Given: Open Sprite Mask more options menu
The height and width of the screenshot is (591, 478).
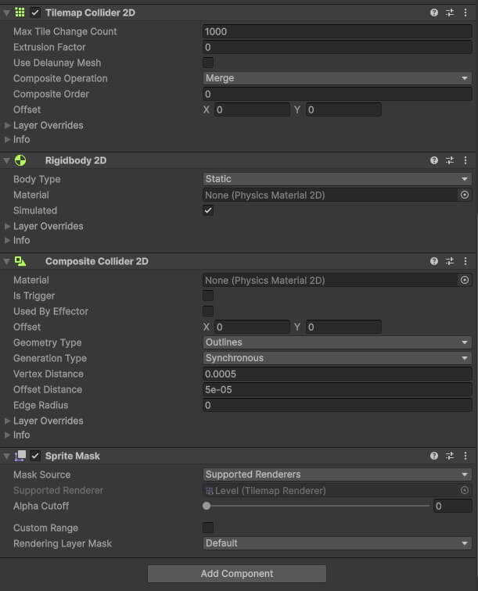Looking at the screenshot, I should click(x=465, y=456).
